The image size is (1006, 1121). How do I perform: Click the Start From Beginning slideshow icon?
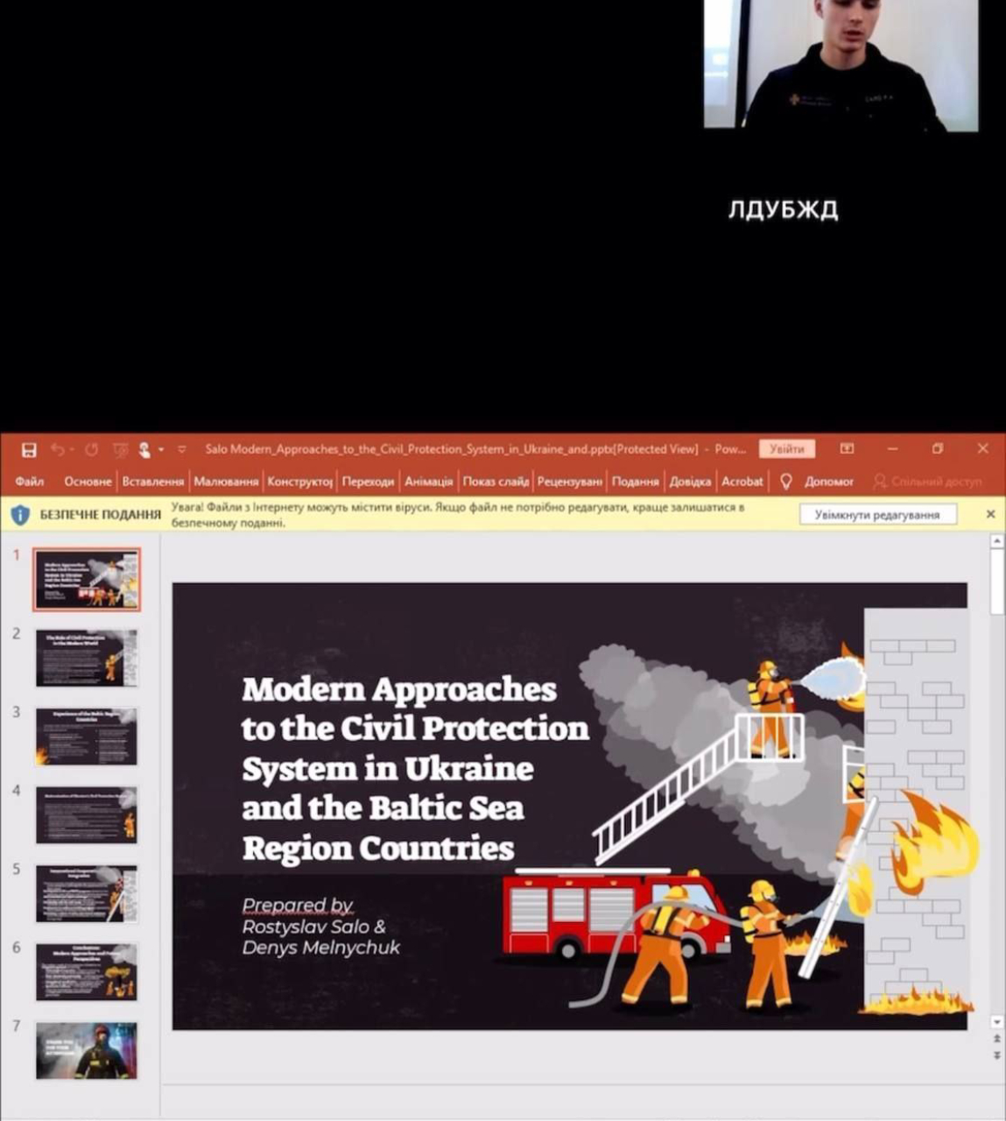[x=120, y=449]
